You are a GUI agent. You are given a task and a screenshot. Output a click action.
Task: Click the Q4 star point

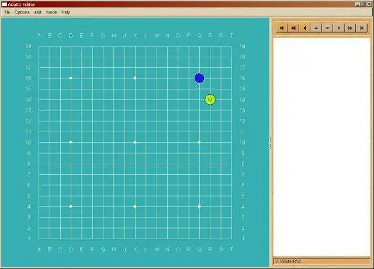pos(199,206)
